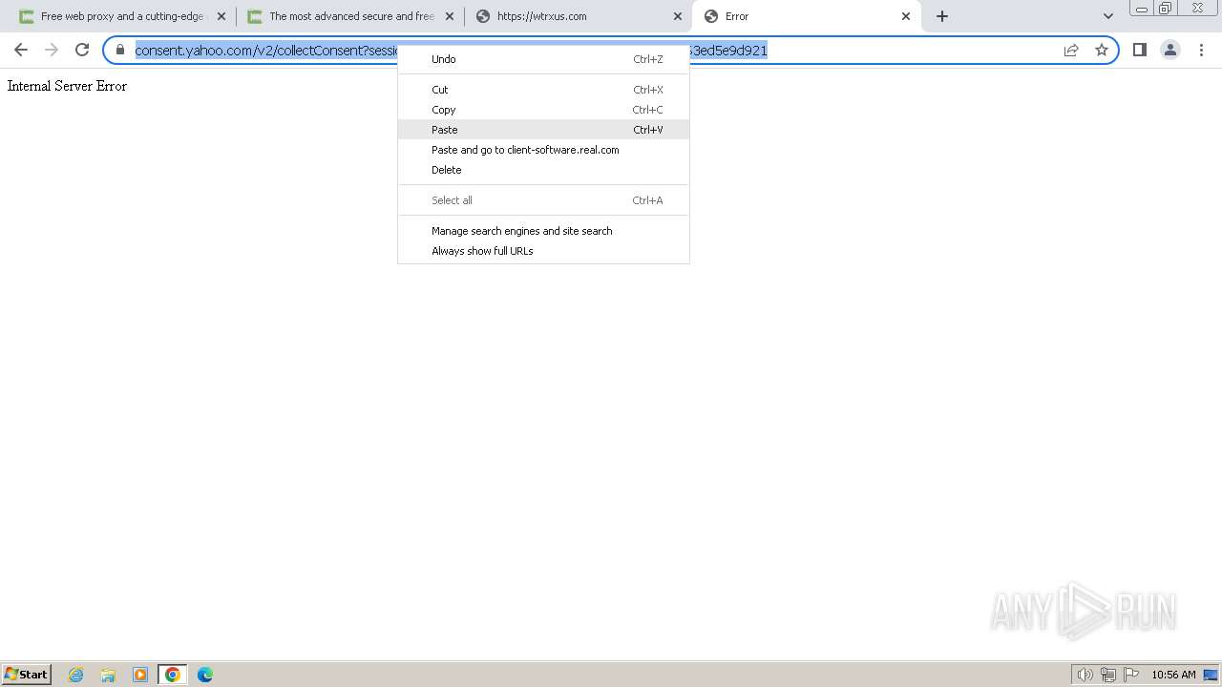
Task: Select Always show full URLs
Action: 543,251
